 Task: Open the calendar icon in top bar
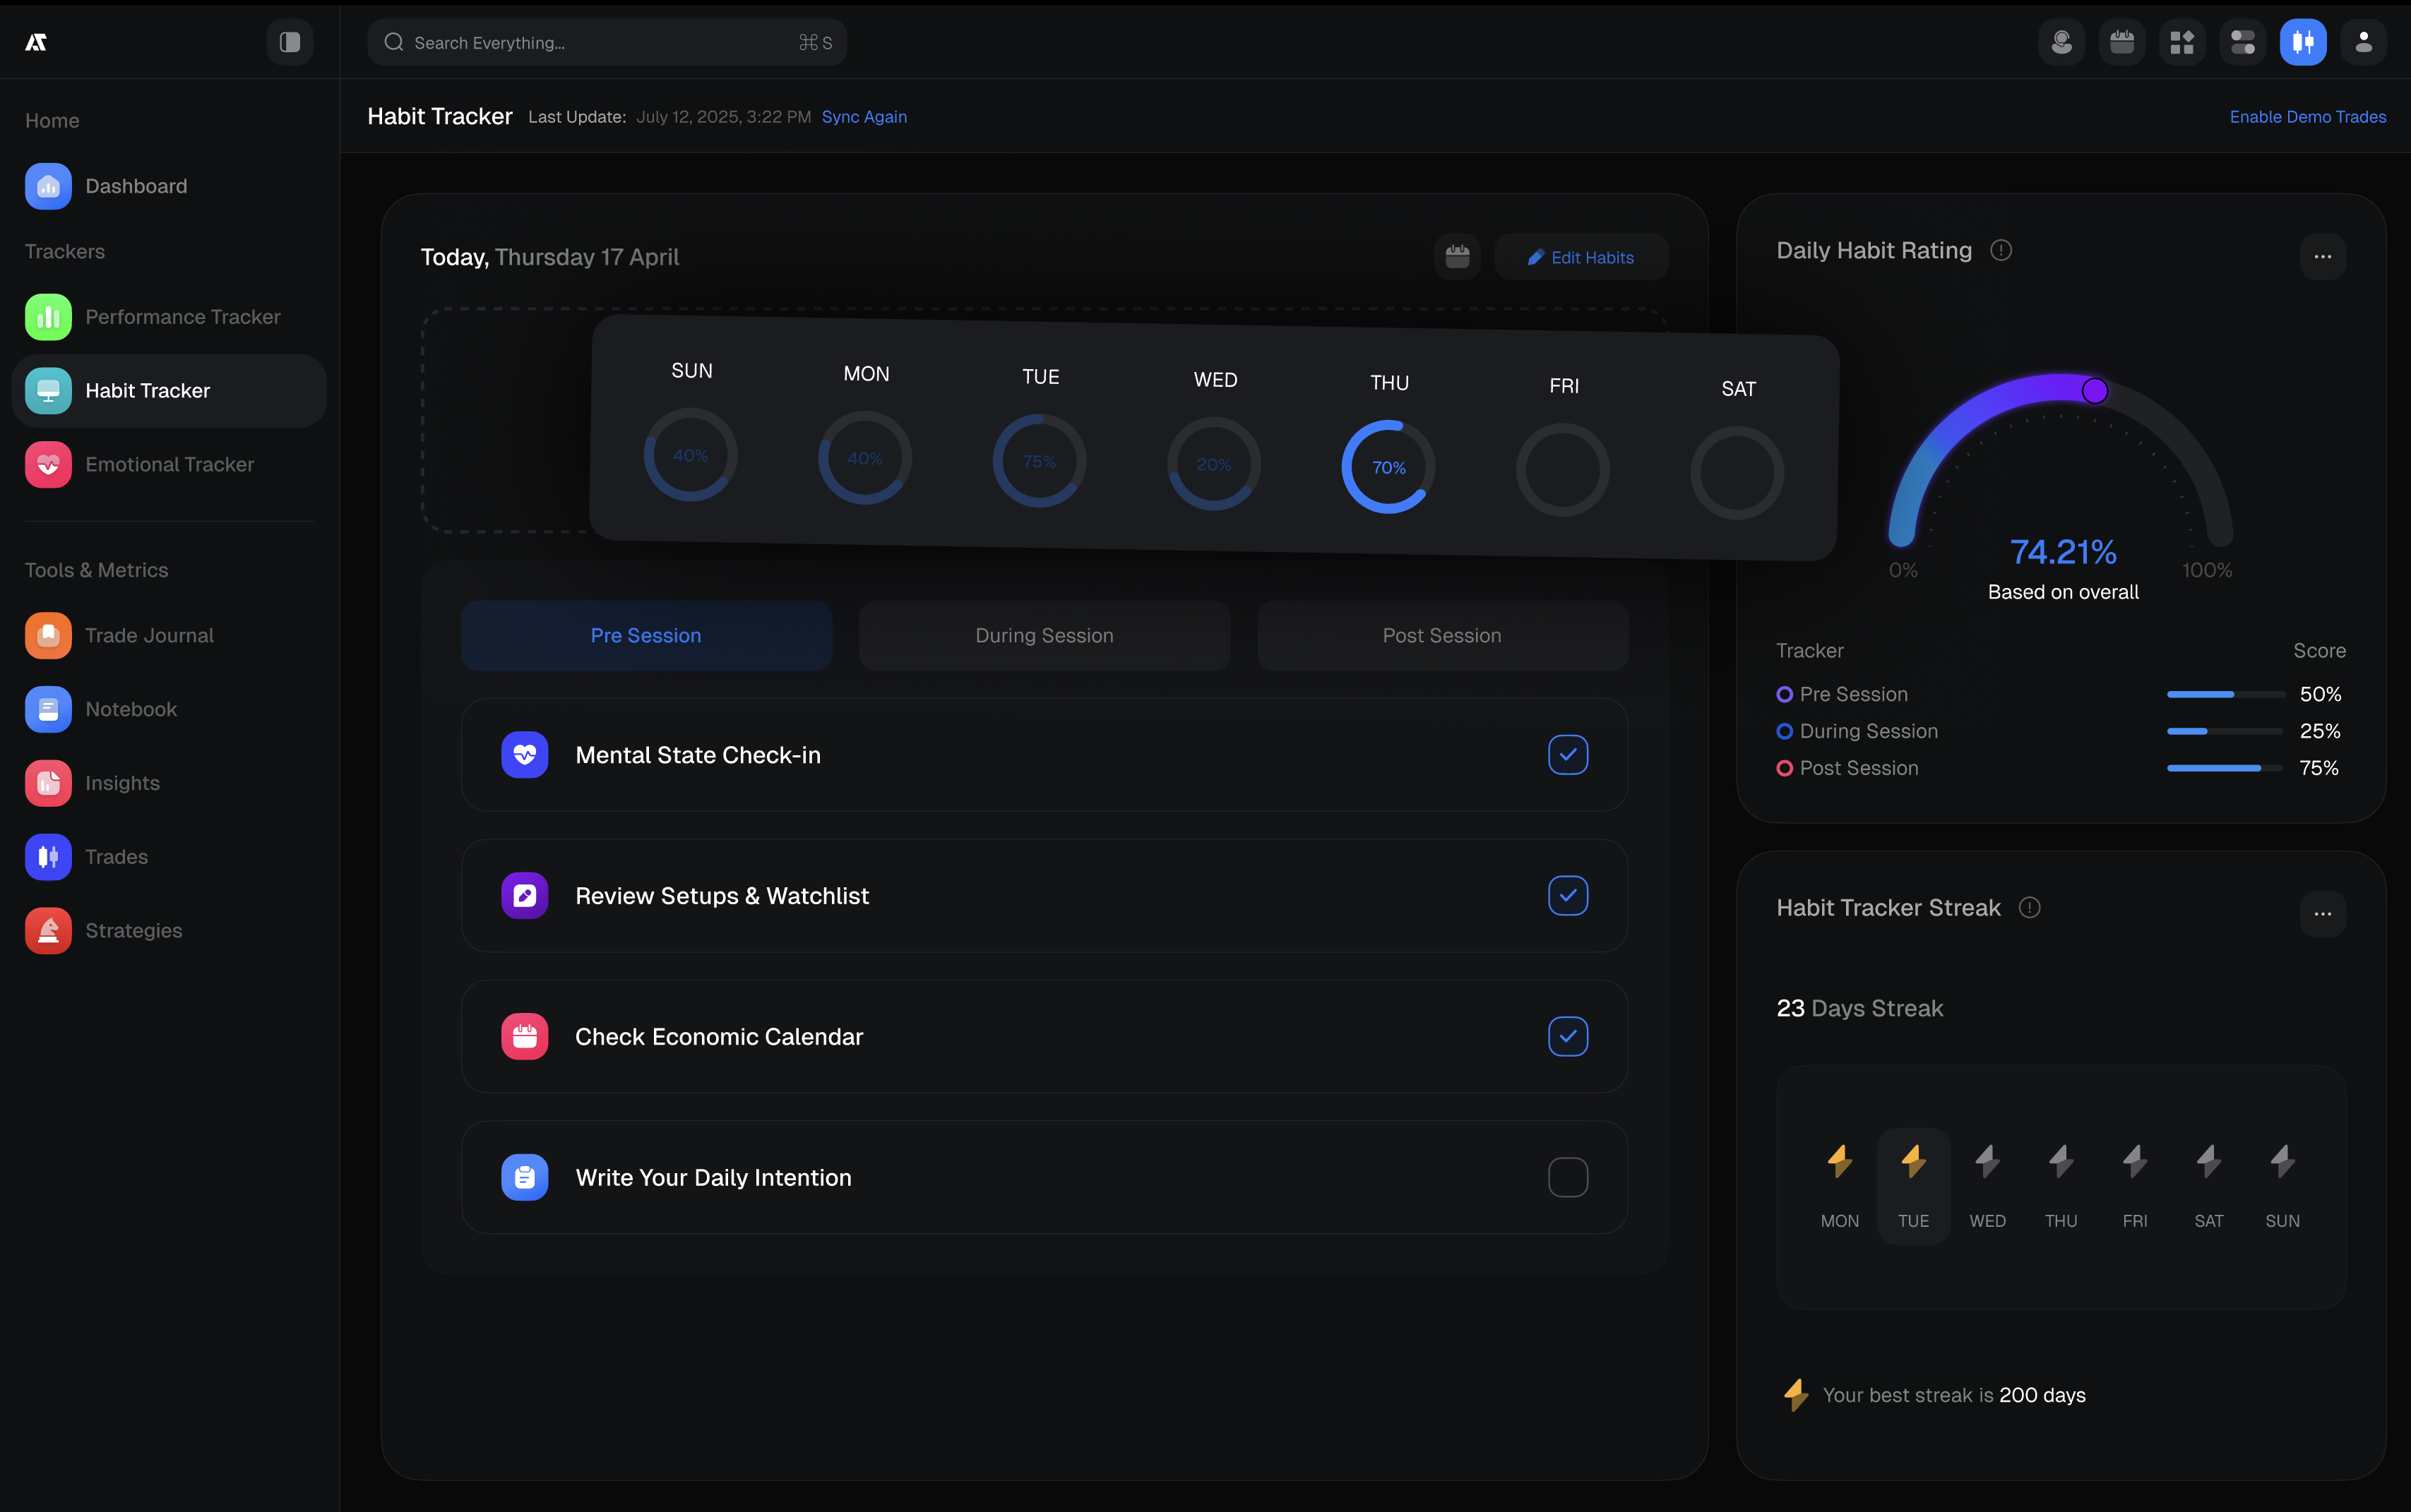point(2122,42)
